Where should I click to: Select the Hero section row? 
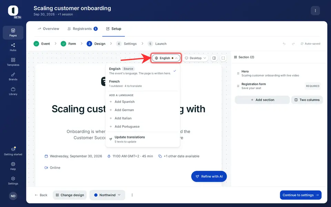pyautogui.click(x=279, y=73)
